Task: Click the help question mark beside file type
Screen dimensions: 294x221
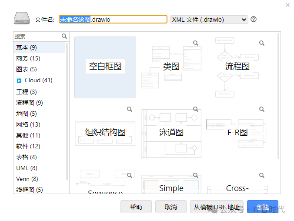Action: click(x=254, y=19)
